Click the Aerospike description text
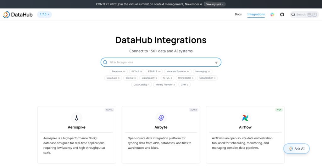This screenshot has height=166, width=322. pyautogui.click(x=74, y=145)
